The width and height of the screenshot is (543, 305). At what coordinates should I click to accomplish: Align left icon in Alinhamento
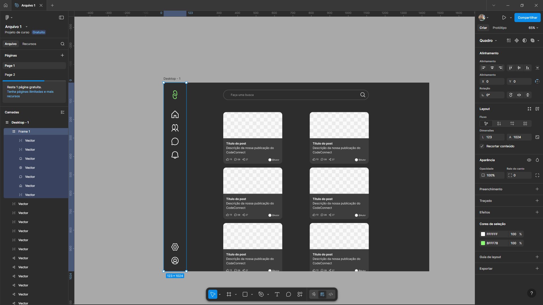pyautogui.click(x=484, y=68)
